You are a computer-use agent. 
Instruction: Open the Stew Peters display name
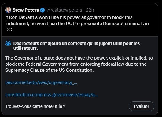(x=26, y=10)
